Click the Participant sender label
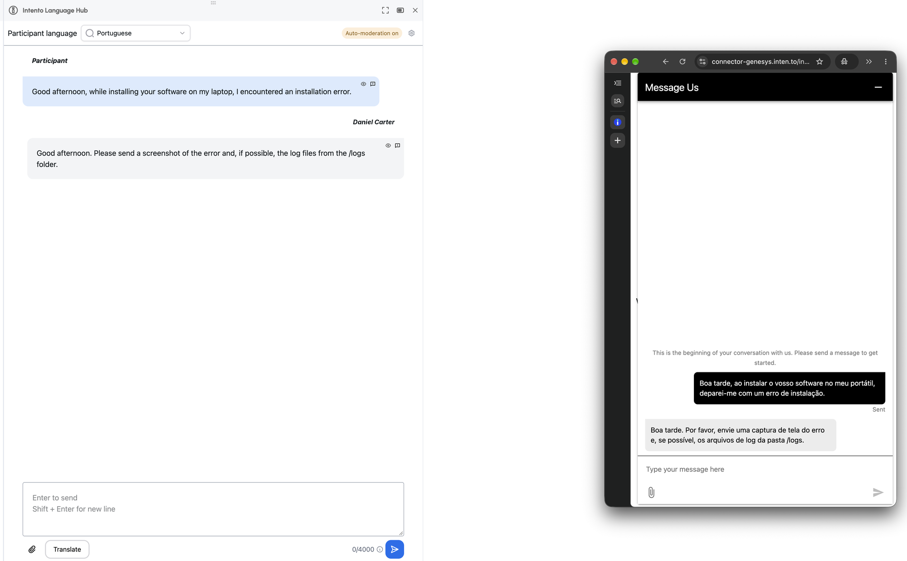Viewport: 907px width, 561px height. (49, 61)
